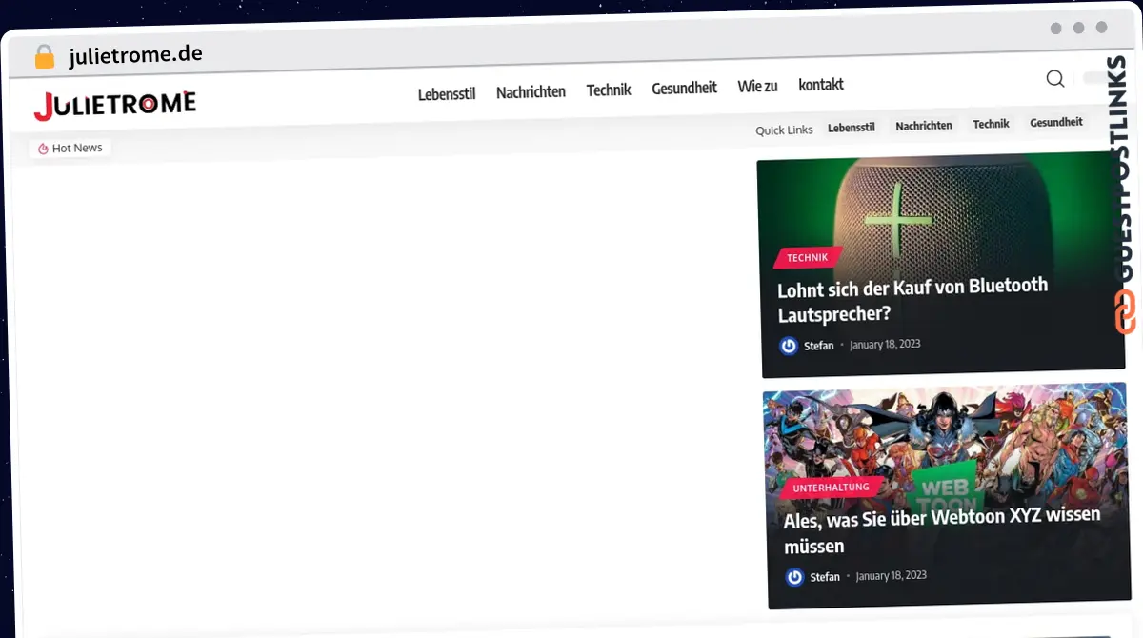Click the Hot News flame icon
The image size is (1143, 638).
point(43,149)
